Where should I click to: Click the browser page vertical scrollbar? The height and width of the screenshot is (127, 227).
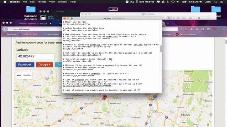click(x=226, y=42)
